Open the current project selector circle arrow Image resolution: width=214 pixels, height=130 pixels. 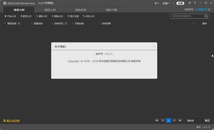pyautogui.click(x=209, y=9)
